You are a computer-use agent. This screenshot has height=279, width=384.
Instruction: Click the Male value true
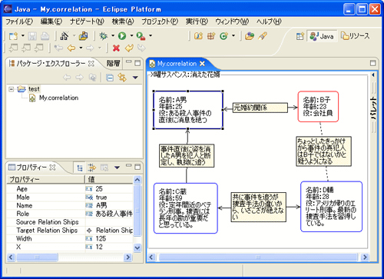(x=101, y=198)
